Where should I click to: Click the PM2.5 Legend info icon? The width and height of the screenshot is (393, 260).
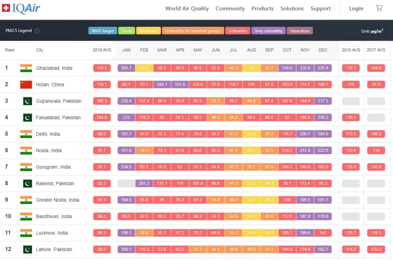(37, 31)
